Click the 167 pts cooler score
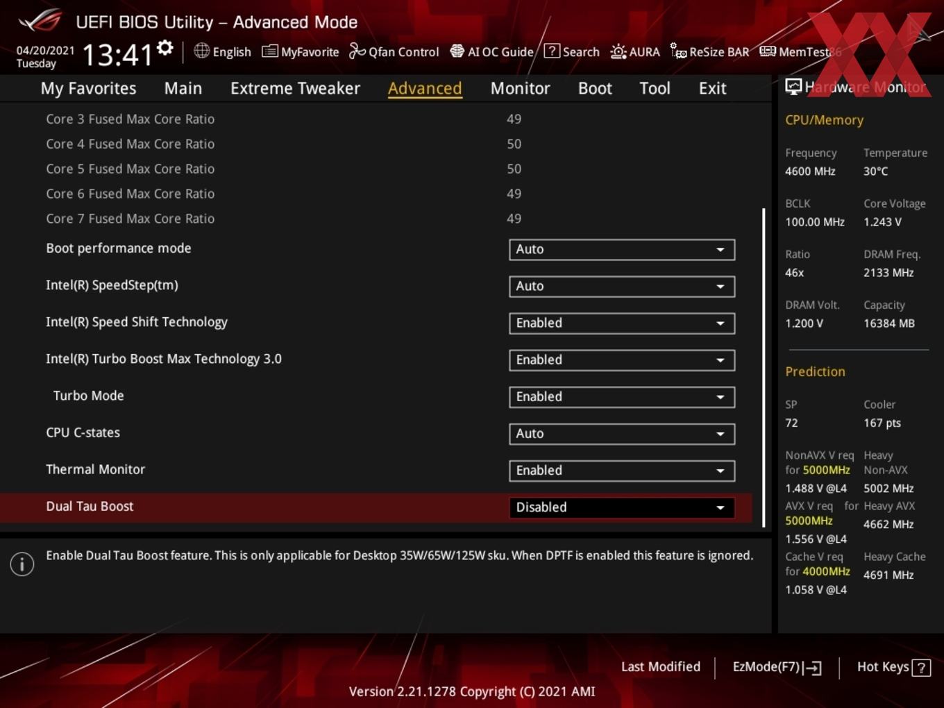The image size is (944, 708). [x=882, y=423]
